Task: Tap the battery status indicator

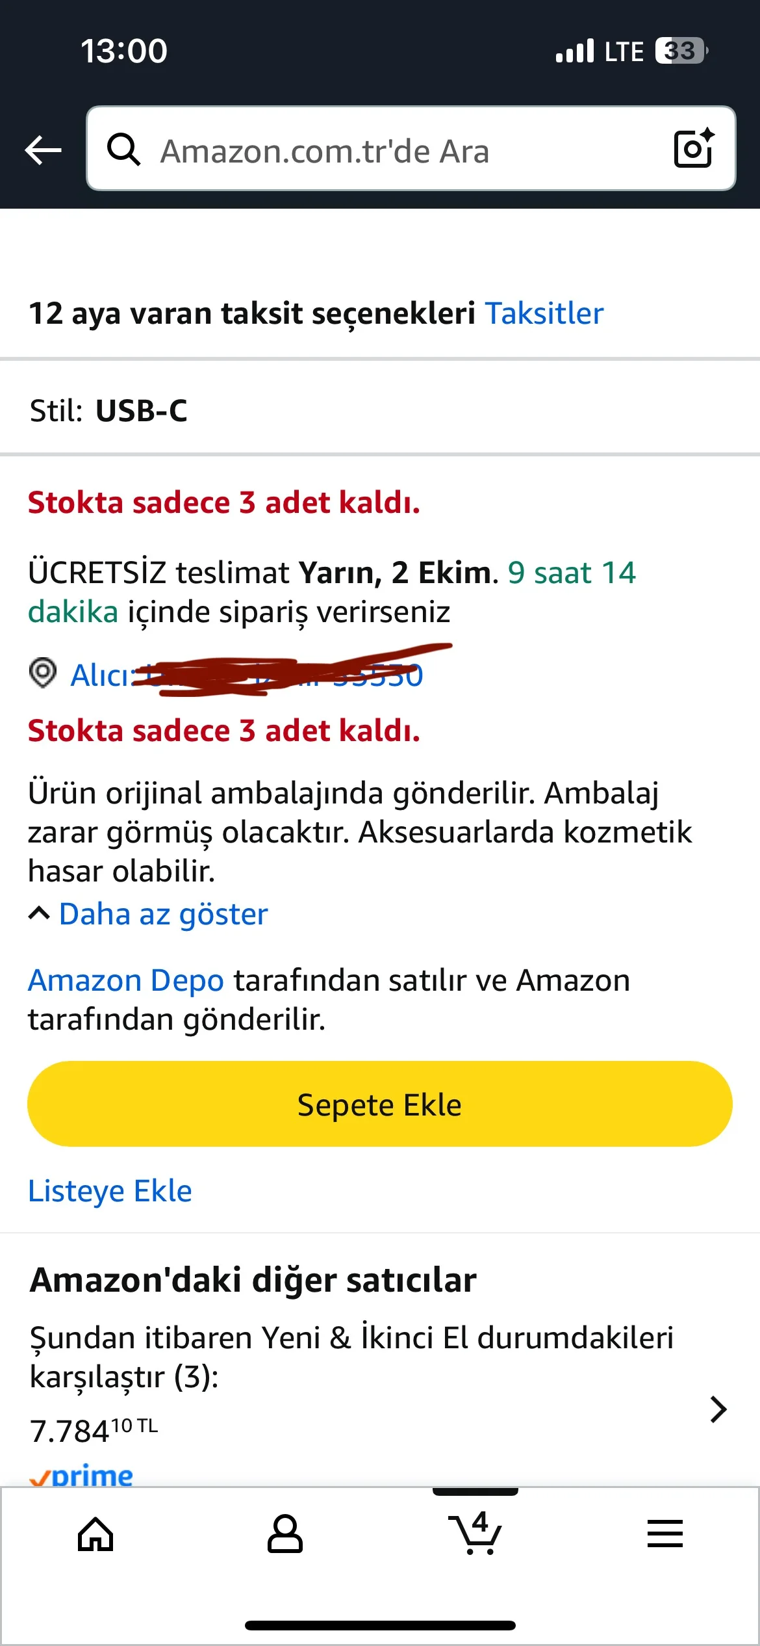Action: tap(680, 51)
